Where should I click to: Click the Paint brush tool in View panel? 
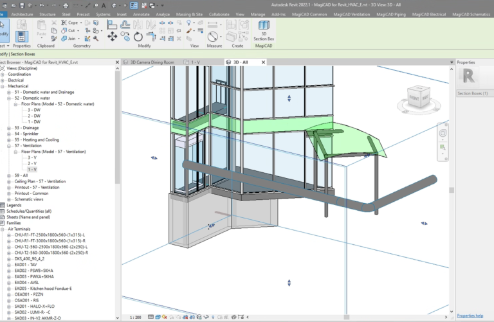pos(188,31)
